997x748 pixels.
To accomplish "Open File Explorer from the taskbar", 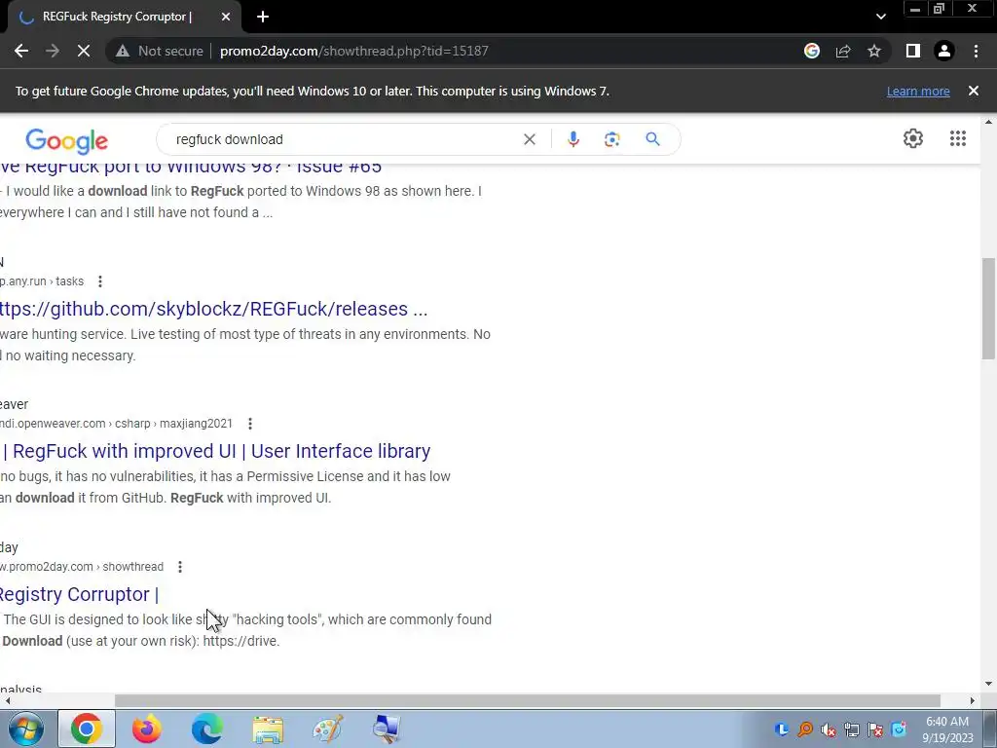I will click(x=268, y=729).
